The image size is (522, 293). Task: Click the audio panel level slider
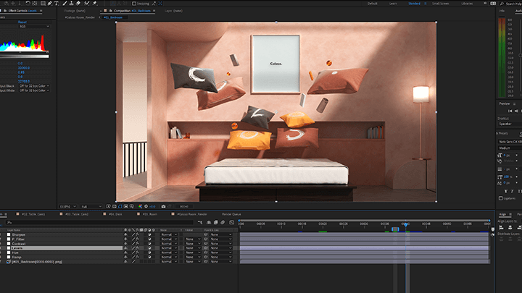pyautogui.click(x=521, y=56)
